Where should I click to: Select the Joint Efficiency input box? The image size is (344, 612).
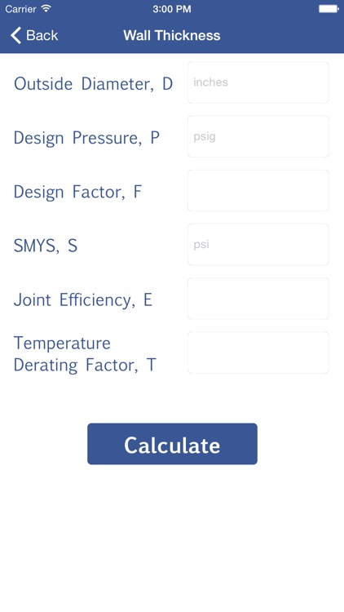coord(258,299)
